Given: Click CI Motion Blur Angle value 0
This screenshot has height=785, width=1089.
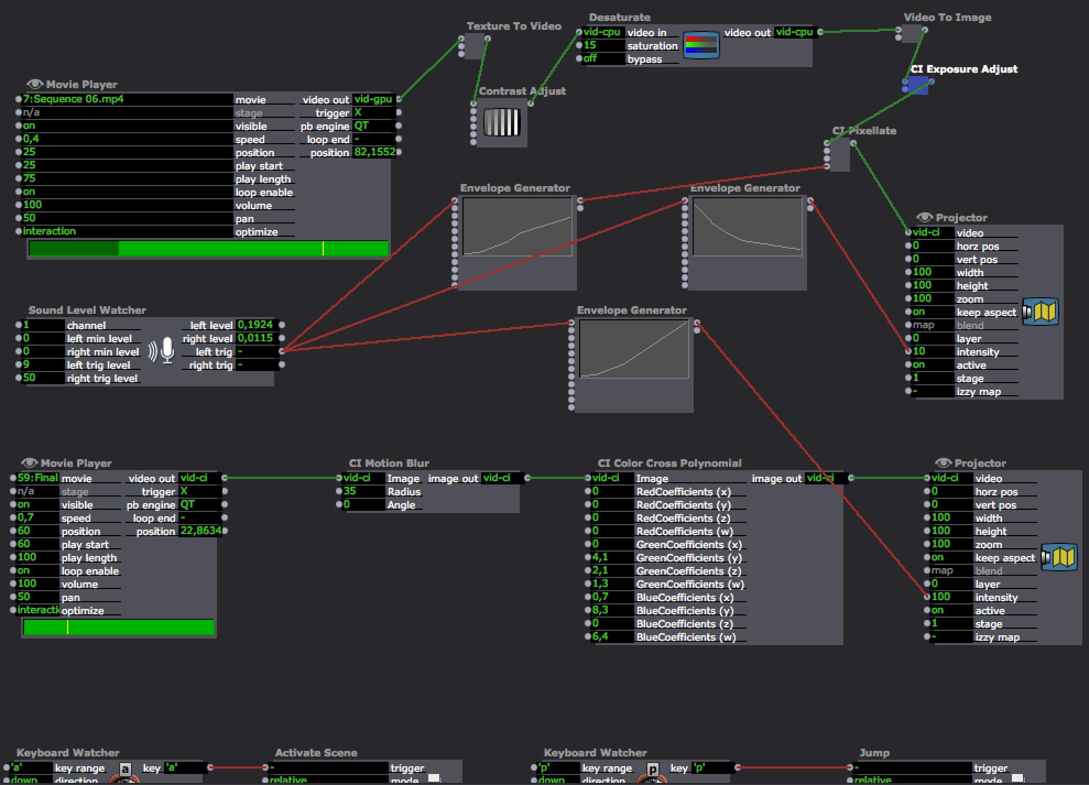Looking at the screenshot, I should click(363, 504).
